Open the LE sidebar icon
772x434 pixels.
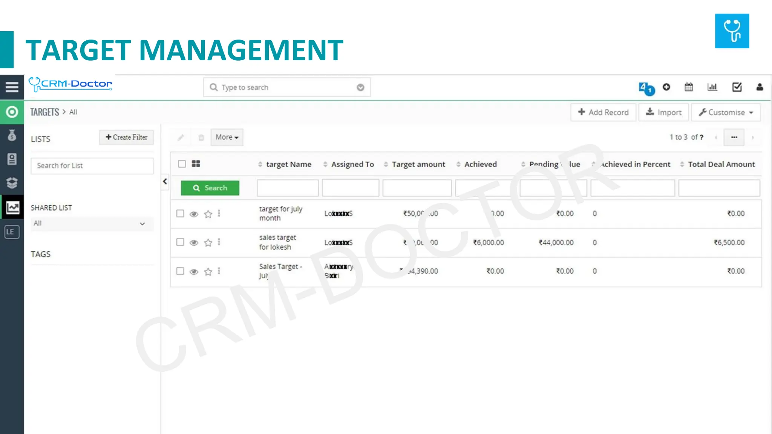click(12, 231)
